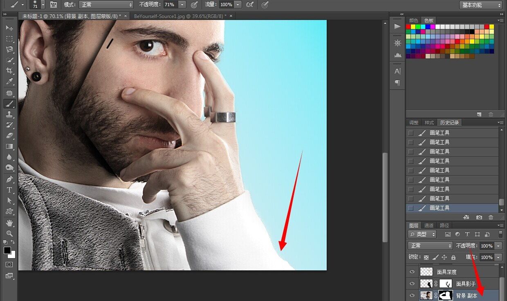Toggle tablet pressure for opacity
This screenshot has height=301, width=507.
pyautogui.click(x=194, y=4)
